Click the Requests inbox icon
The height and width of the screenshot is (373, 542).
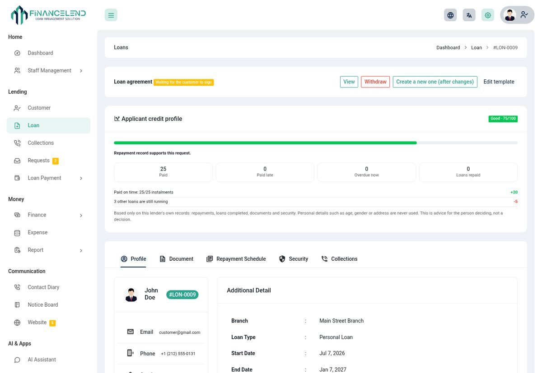[17, 161]
